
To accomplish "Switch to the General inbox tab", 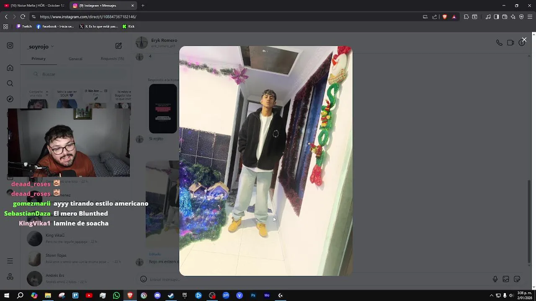I will point(75,59).
